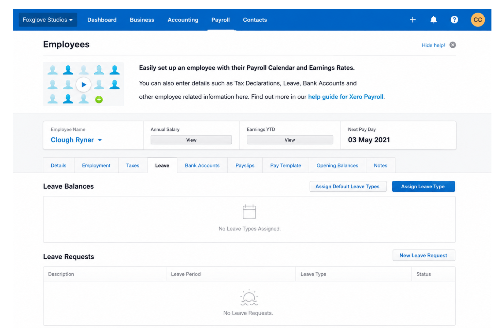This screenshot has height=336, width=503.
Task: Open the plus create-new icon
Action: (413, 20)
